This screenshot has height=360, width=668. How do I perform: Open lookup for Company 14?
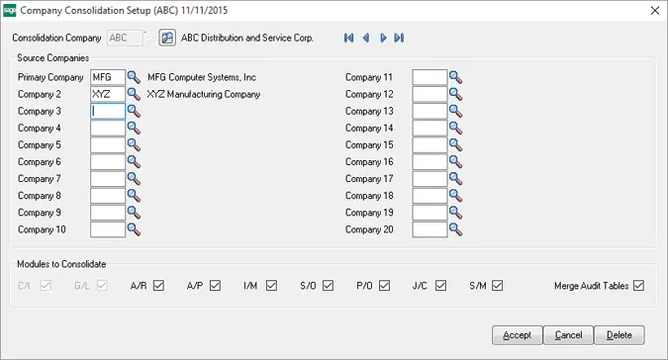click(x=456, y=129)
